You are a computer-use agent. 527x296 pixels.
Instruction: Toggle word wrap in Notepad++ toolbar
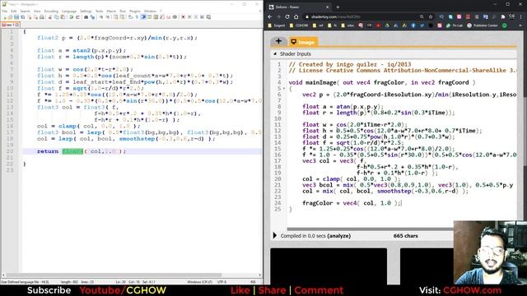point(130,16)
